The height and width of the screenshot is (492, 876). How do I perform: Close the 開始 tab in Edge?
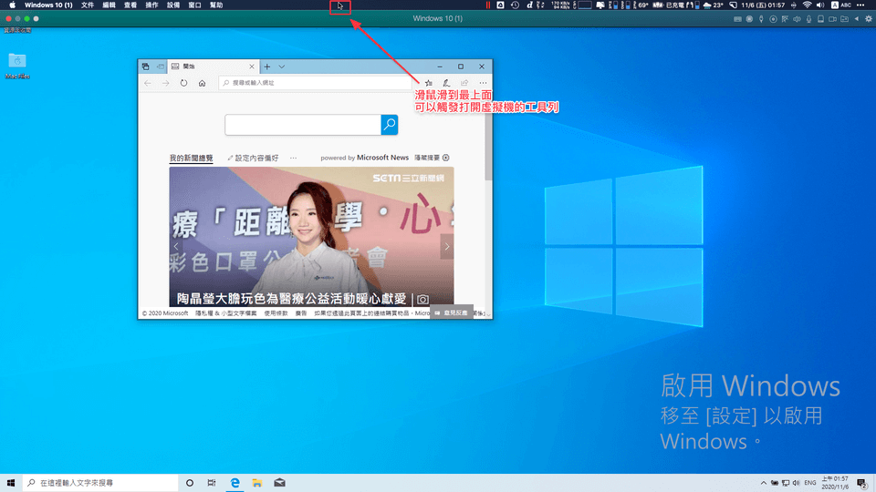coord(252,67)
